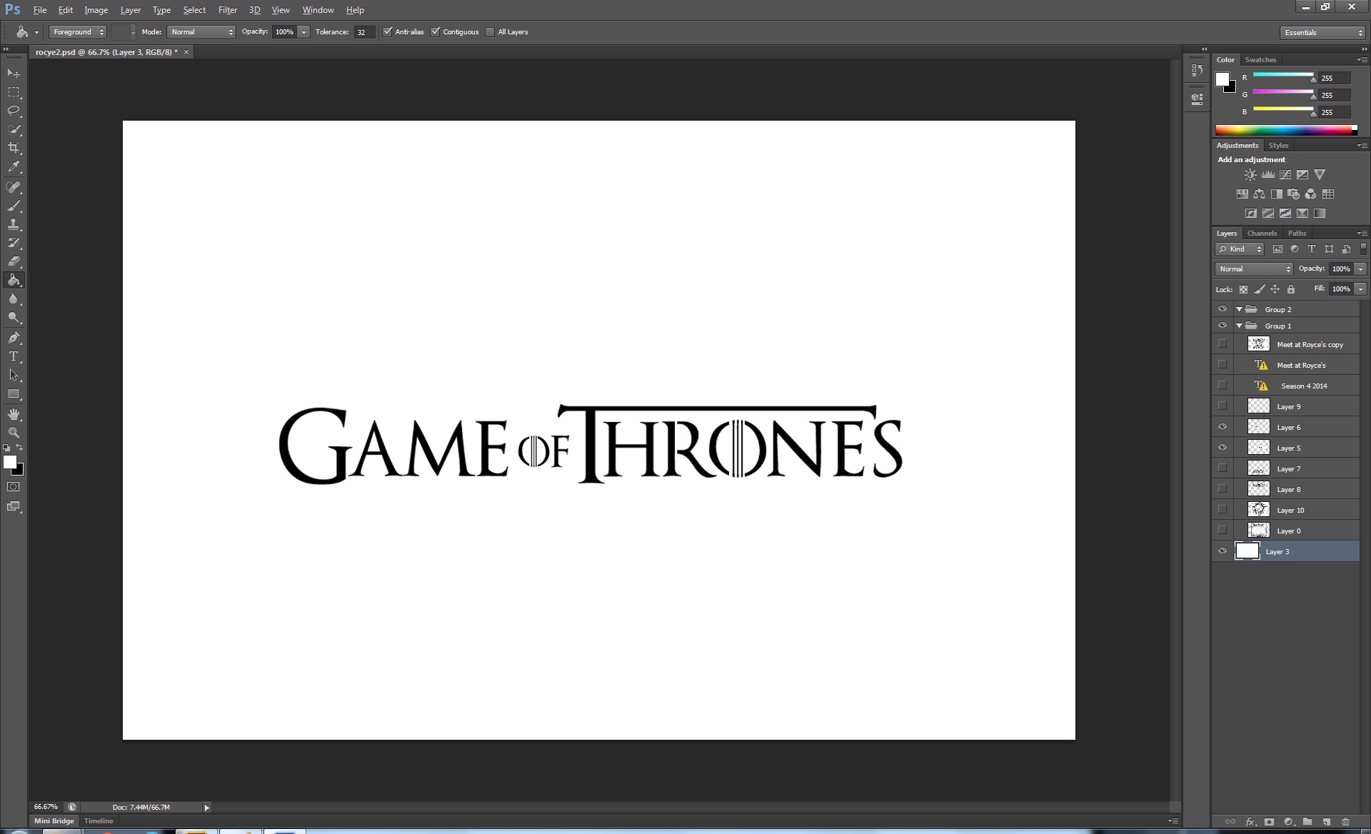Hide Group 2 visibility eye

1222,309
